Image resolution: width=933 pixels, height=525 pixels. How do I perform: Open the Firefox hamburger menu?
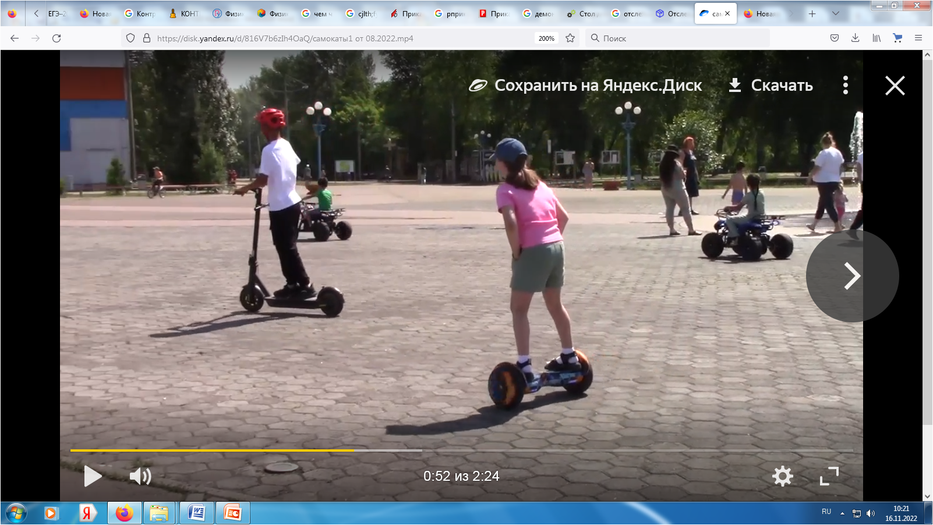click(x=918, y=38)
